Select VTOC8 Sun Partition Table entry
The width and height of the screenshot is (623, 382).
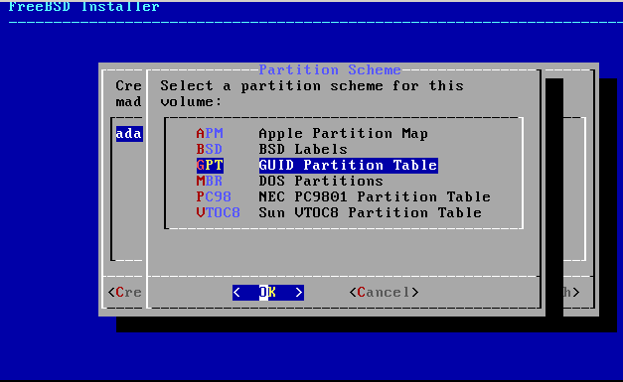tap(339, 213)
